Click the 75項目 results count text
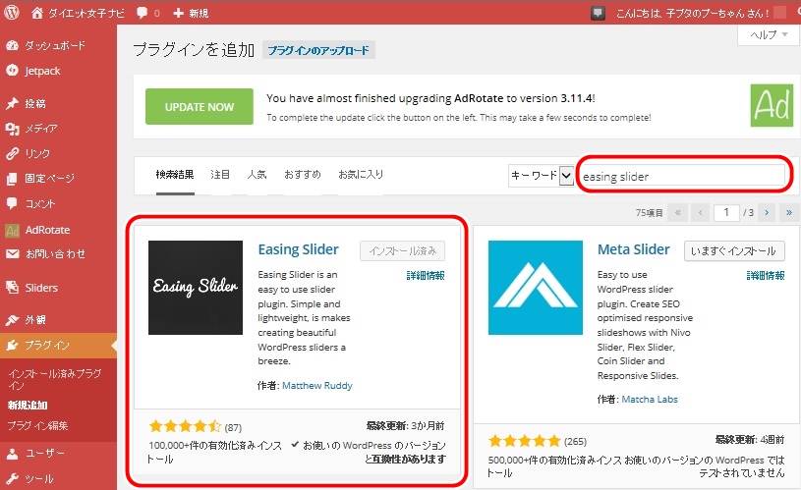The width and height of the screenshot is (801, 490). (650, 212)
